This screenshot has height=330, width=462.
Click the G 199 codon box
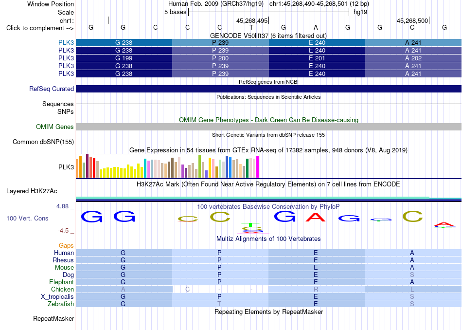pyautogui.click(x=124, y=58)
